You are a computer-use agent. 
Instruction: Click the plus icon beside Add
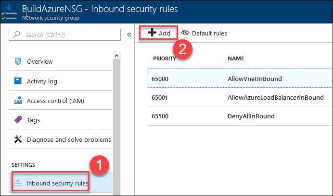(152, 33)
